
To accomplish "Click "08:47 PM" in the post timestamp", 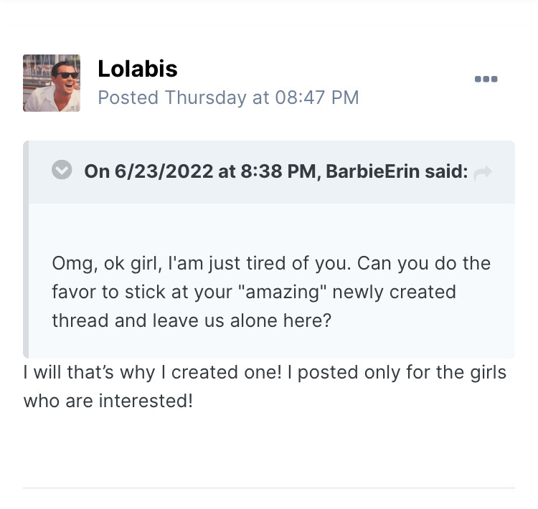I will pyautogui.click(x=317, y=97).
